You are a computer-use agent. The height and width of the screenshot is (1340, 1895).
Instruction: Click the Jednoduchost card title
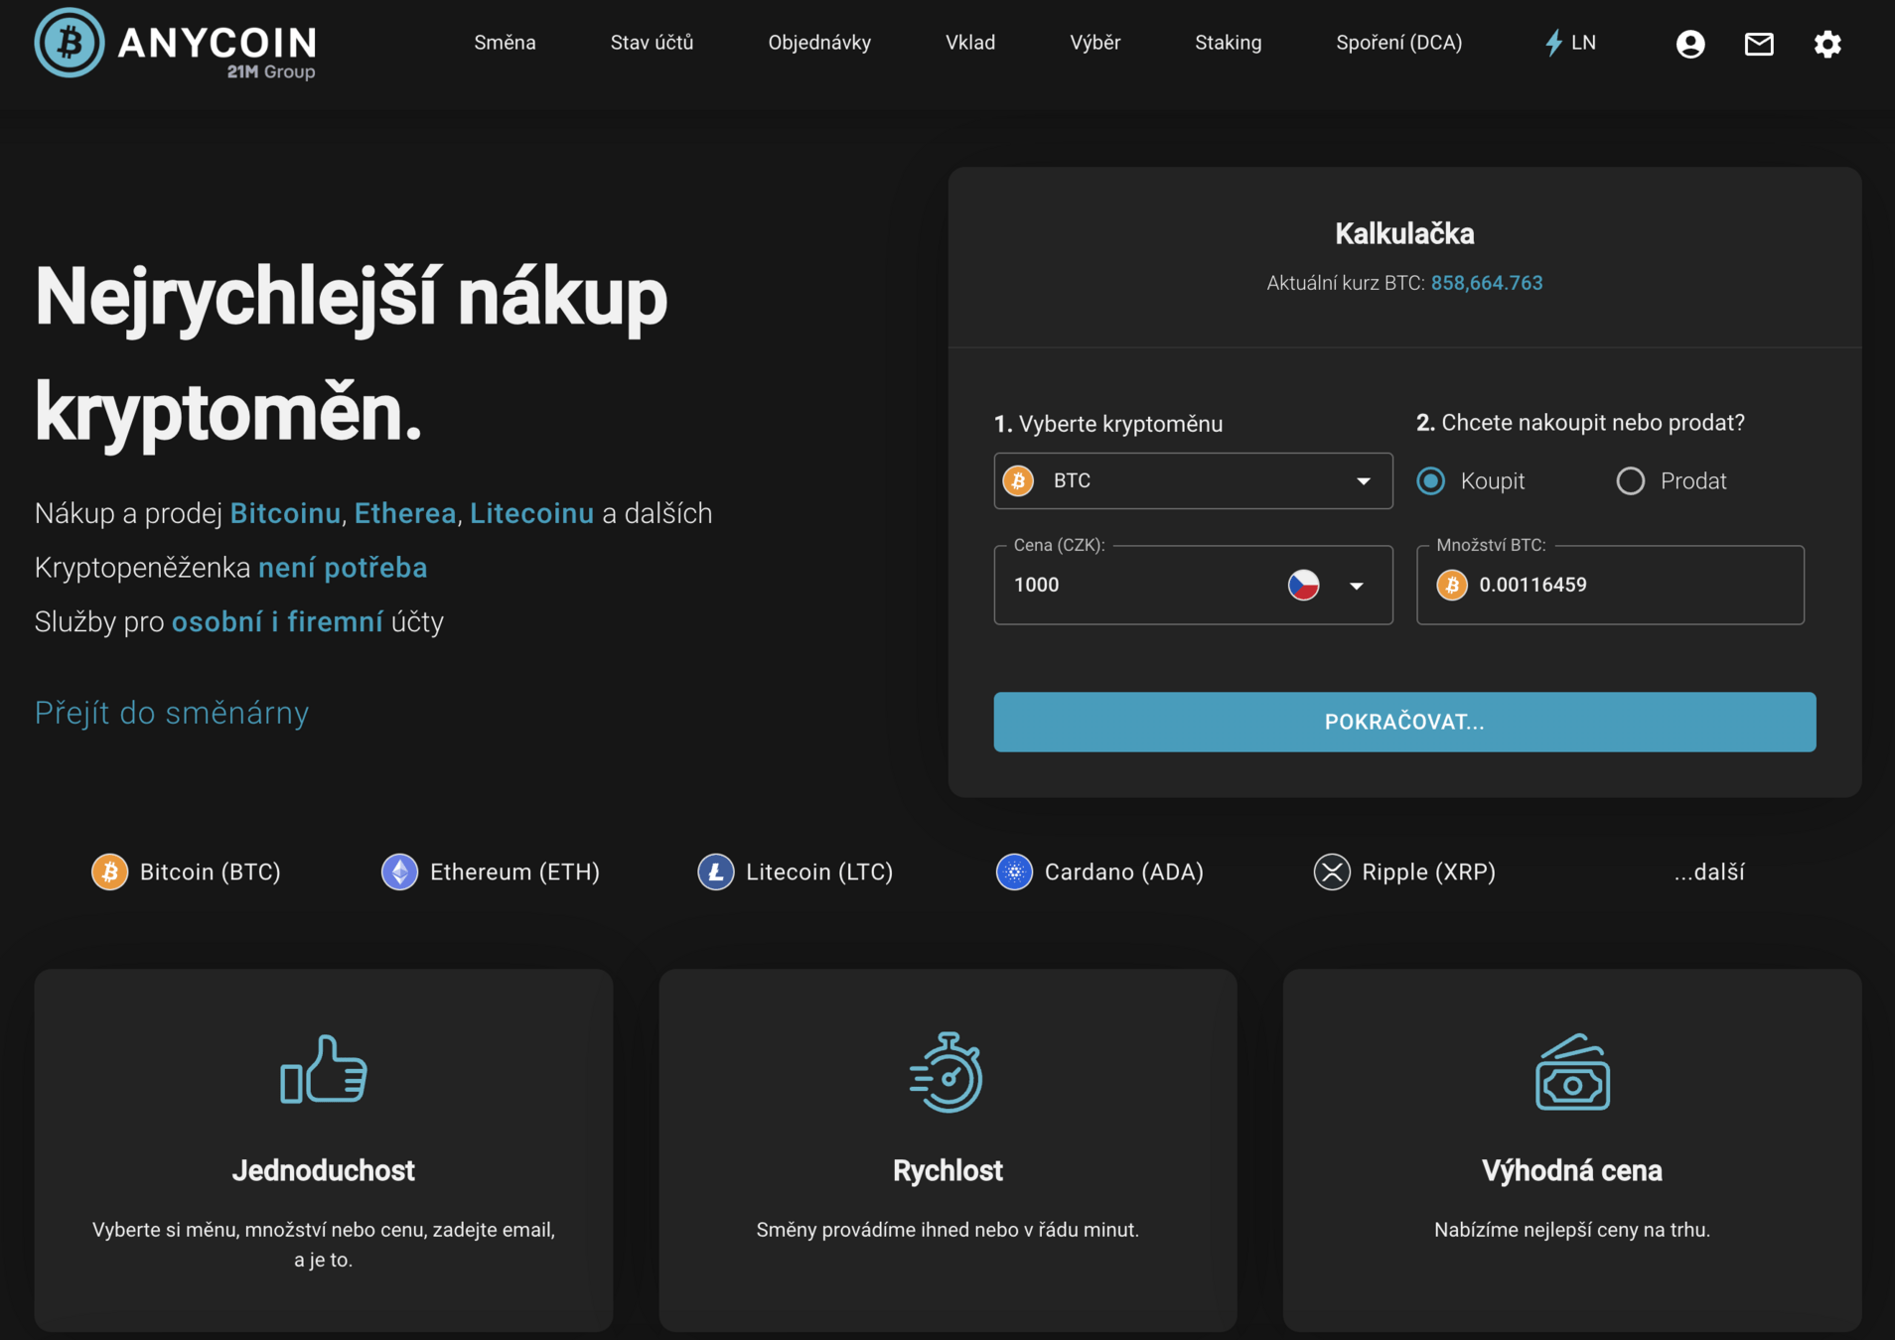324,1170
